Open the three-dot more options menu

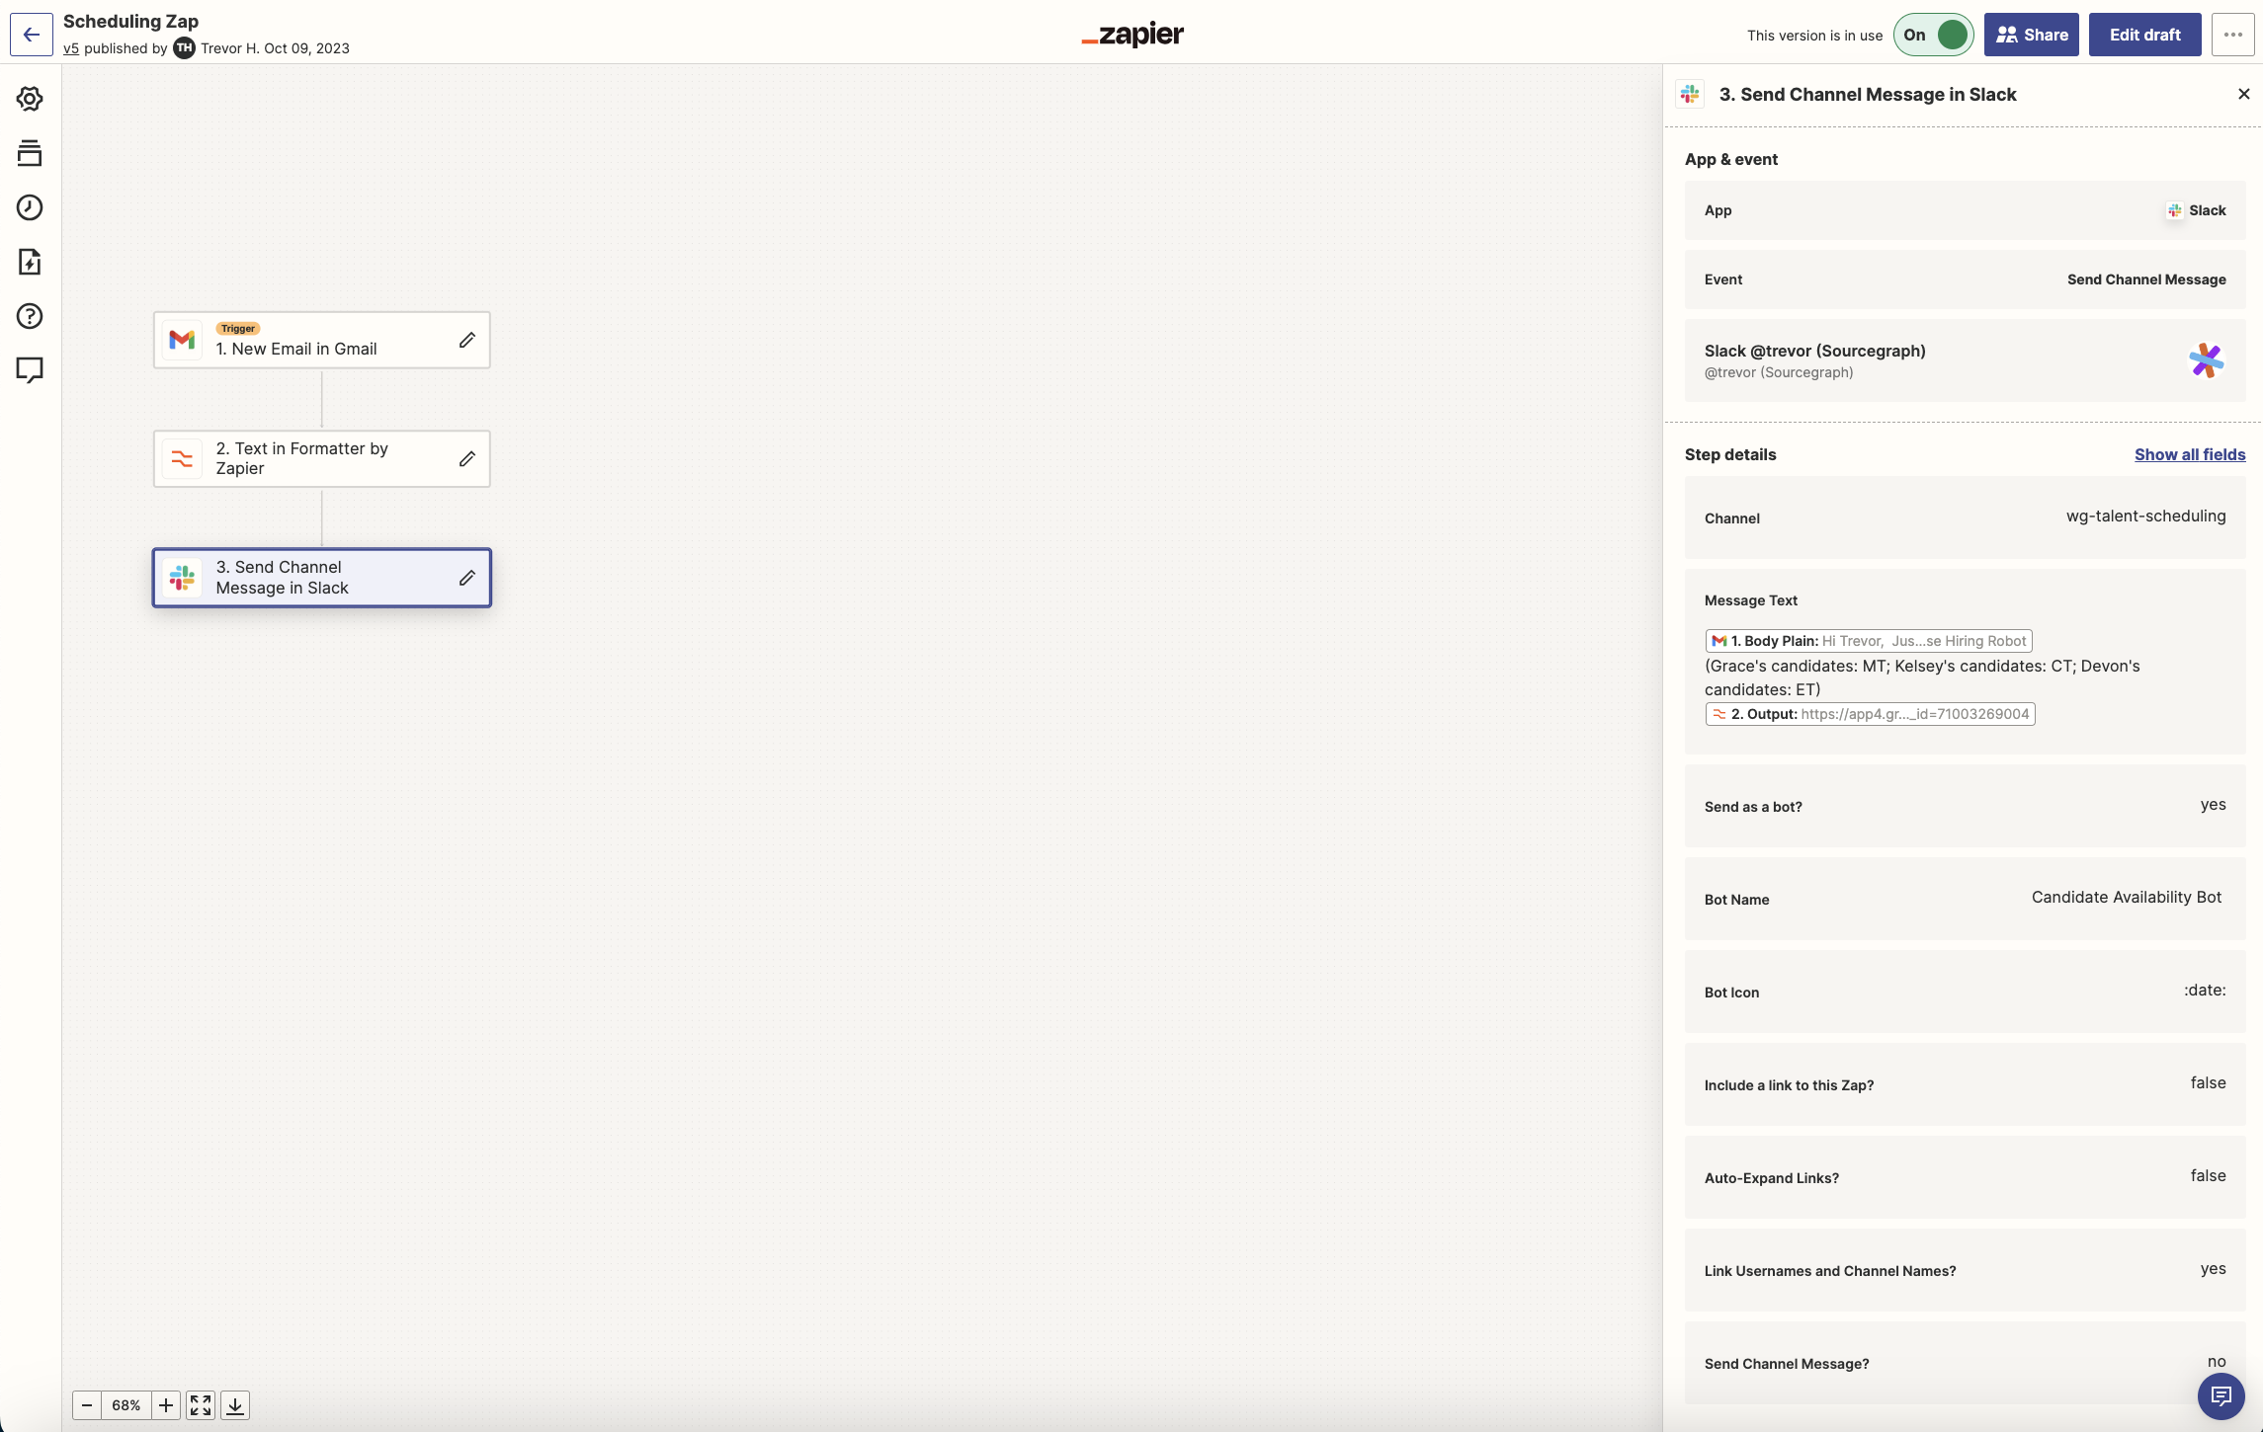click(2232, 35)
